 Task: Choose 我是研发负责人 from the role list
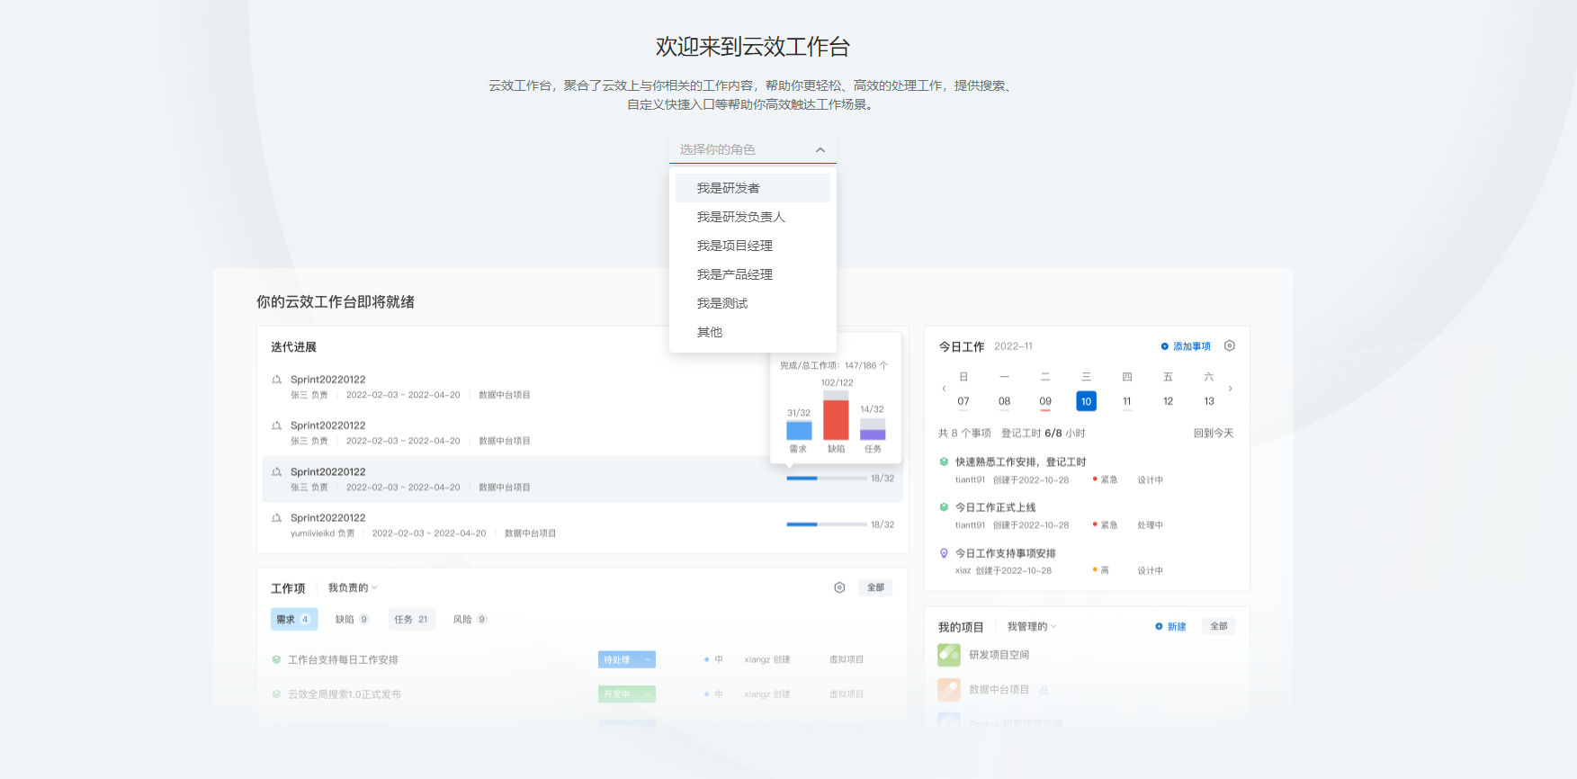752,217
